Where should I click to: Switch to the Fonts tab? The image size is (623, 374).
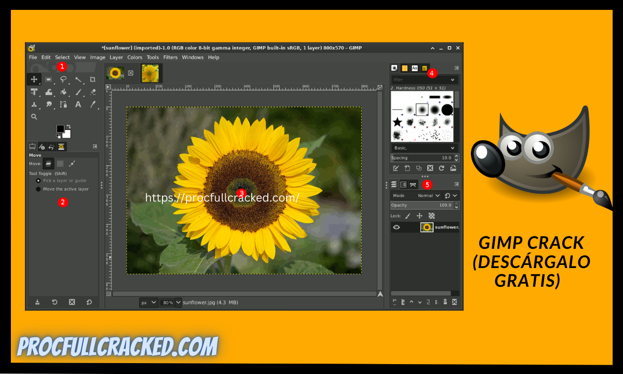click(x=414, y=68)
